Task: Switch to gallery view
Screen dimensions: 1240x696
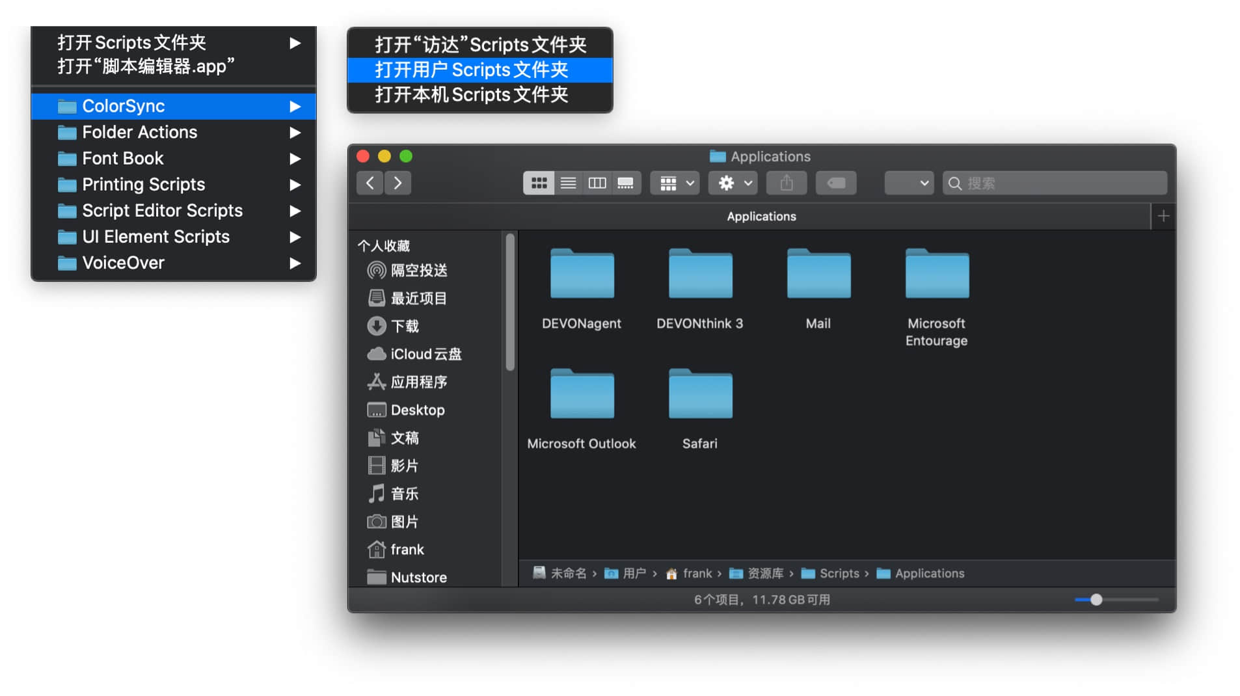Action: point(626,183)
